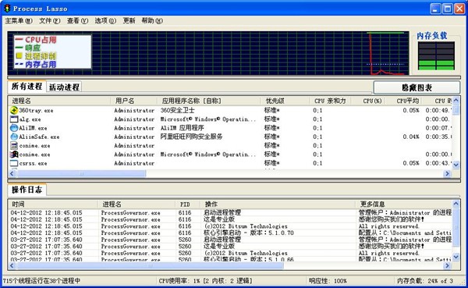The width and height of the screenshot is (468, 288).
Task: Click the 内存负载 memory gauge
Action: 436,56
